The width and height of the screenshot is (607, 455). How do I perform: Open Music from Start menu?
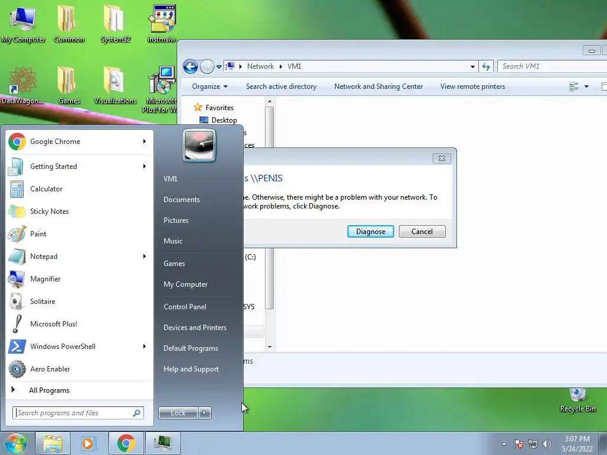(x=172, y=241)
